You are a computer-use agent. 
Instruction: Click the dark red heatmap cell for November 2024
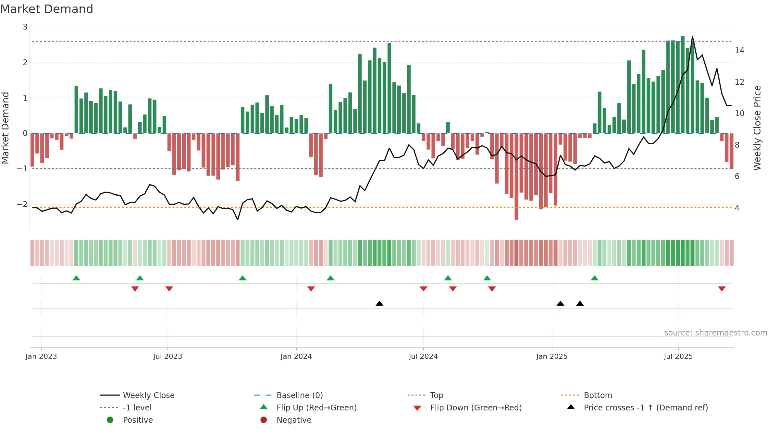[x=516, y=253]
